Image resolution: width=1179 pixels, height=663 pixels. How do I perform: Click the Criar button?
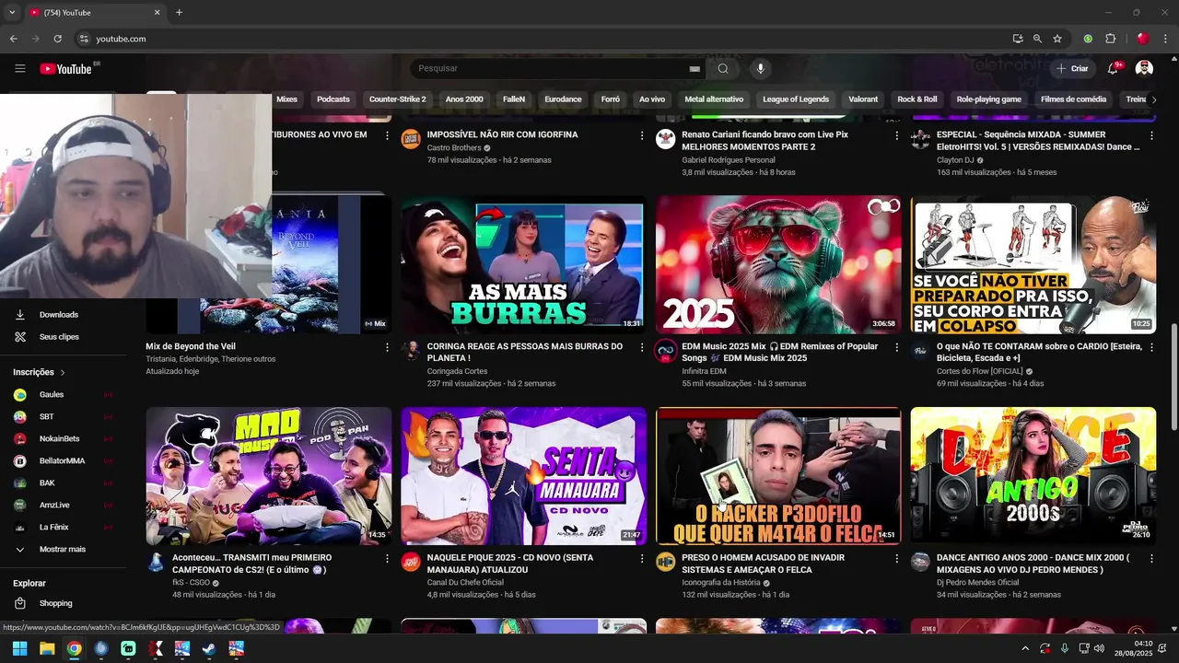coord(1072,68)
